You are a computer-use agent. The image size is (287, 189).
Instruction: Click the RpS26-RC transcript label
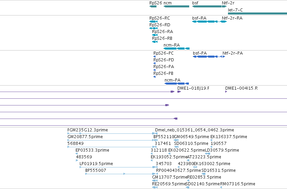[x=160, y=18]
